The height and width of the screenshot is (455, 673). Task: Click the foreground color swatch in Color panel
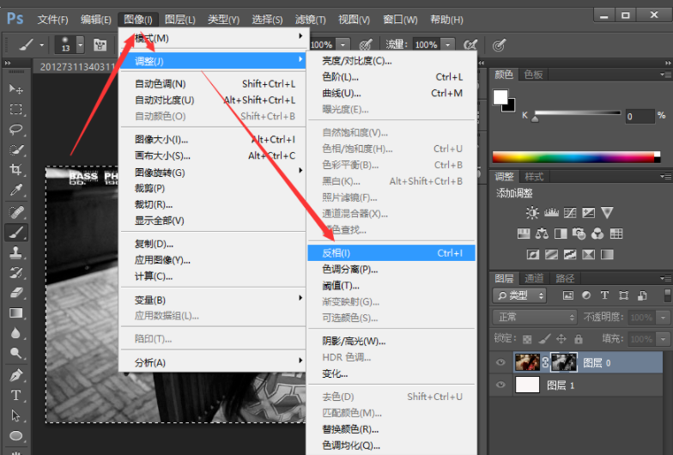coord(500,97)
